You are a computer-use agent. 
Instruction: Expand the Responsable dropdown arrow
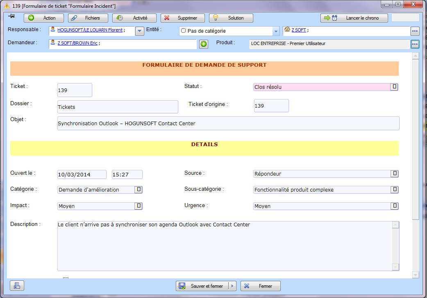click(x=139, y=31)
